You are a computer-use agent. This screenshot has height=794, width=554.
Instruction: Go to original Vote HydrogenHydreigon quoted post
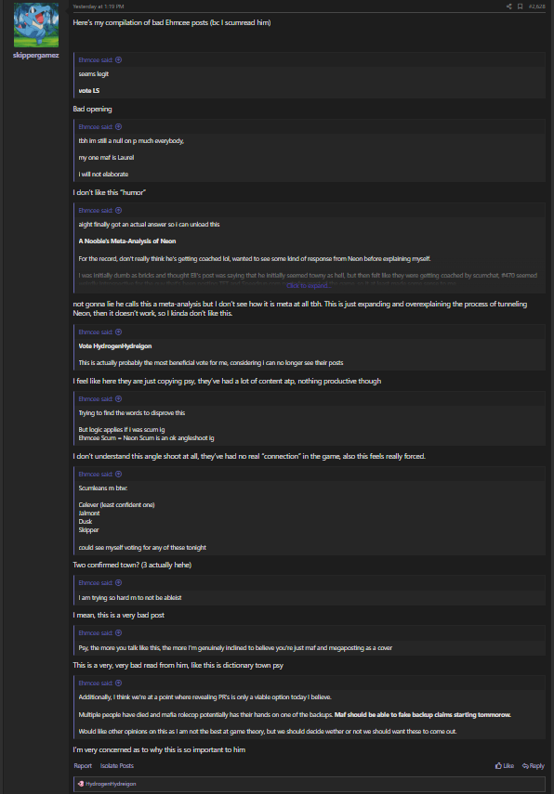tap(118, 332)
